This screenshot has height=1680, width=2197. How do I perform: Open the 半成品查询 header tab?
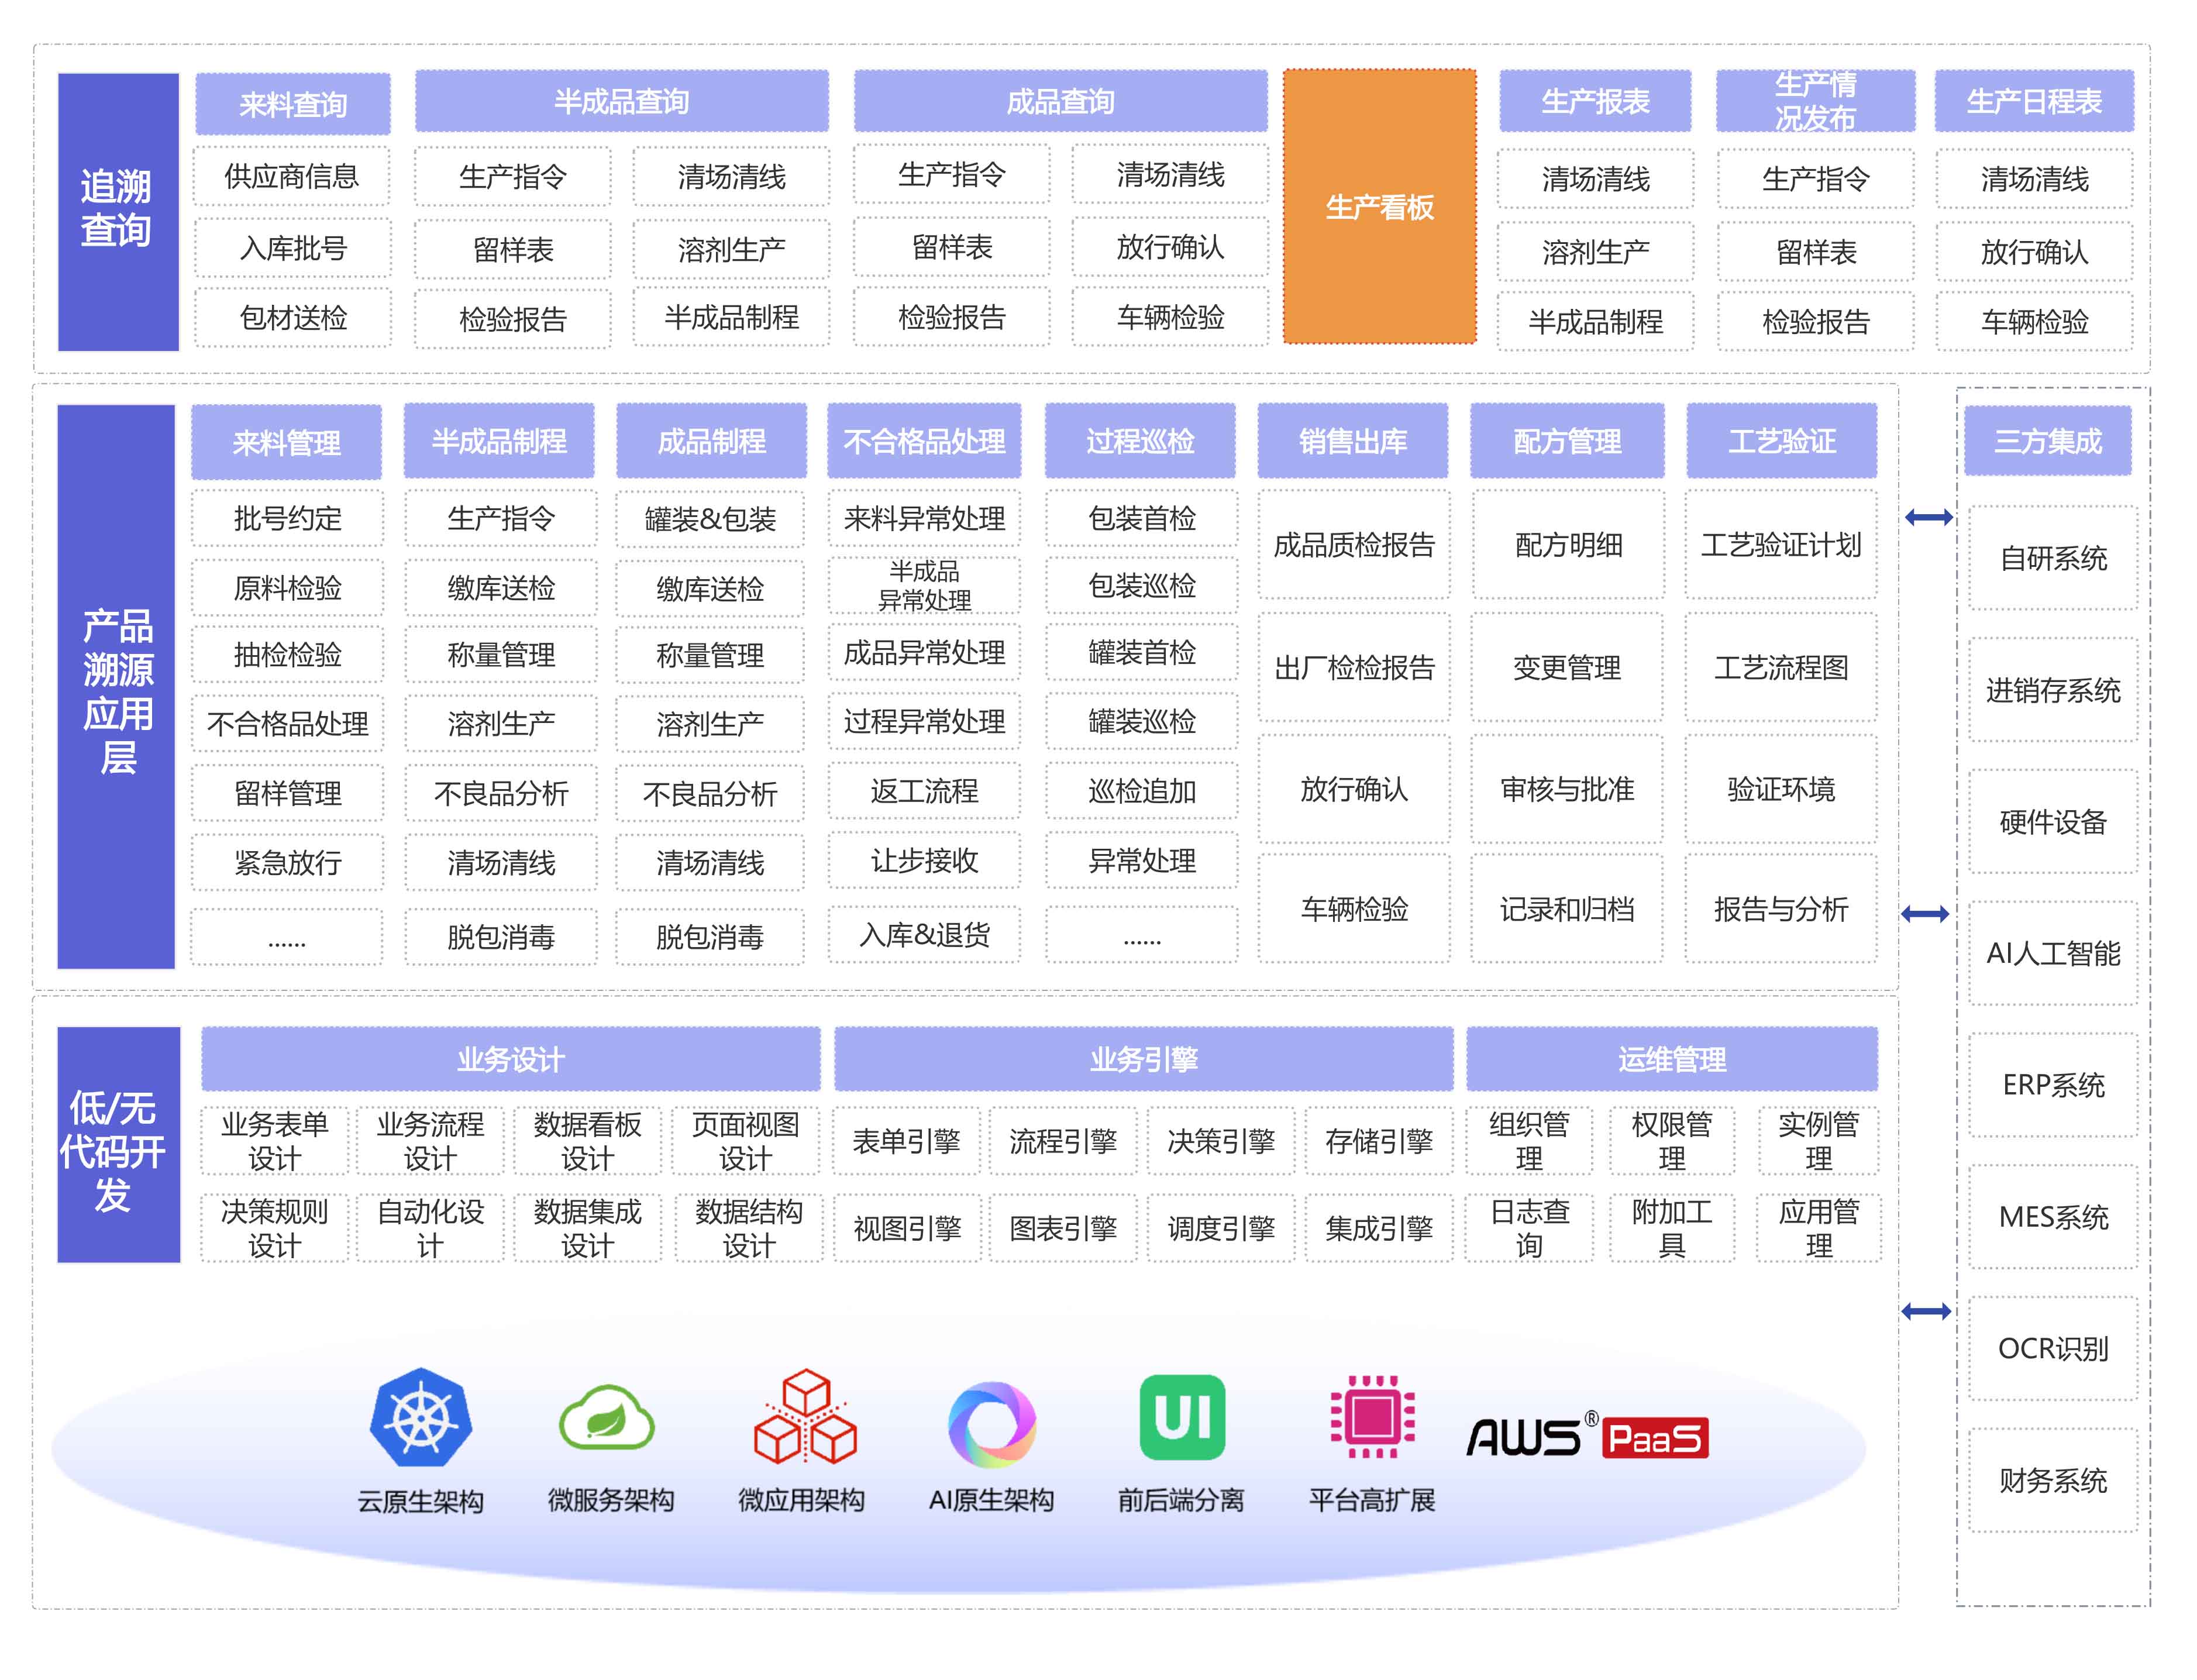[x=621, y=101]
